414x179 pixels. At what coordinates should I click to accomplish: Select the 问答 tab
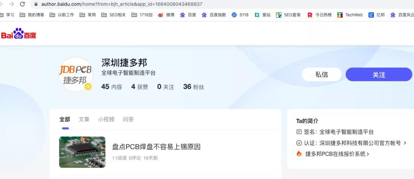point(128,119)
